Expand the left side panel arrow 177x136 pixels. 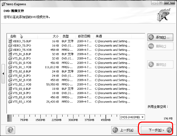point(3,74)
